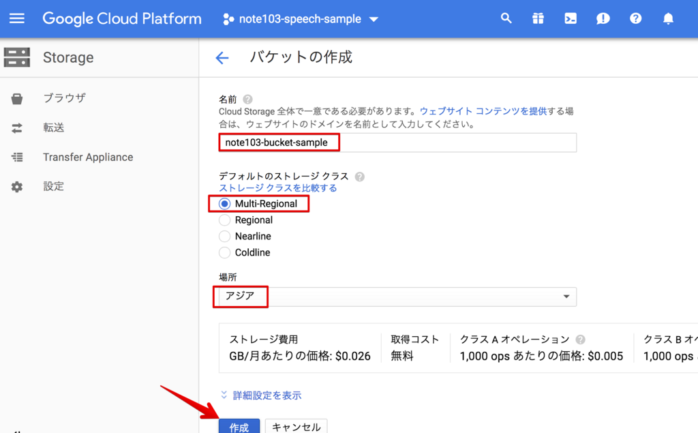
Task: Click the help icon next to 名前
Action: point(248,99)
